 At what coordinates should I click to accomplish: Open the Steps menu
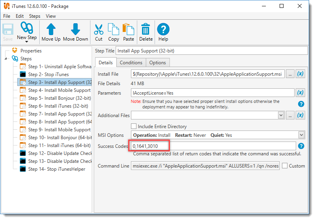point(35,16)
